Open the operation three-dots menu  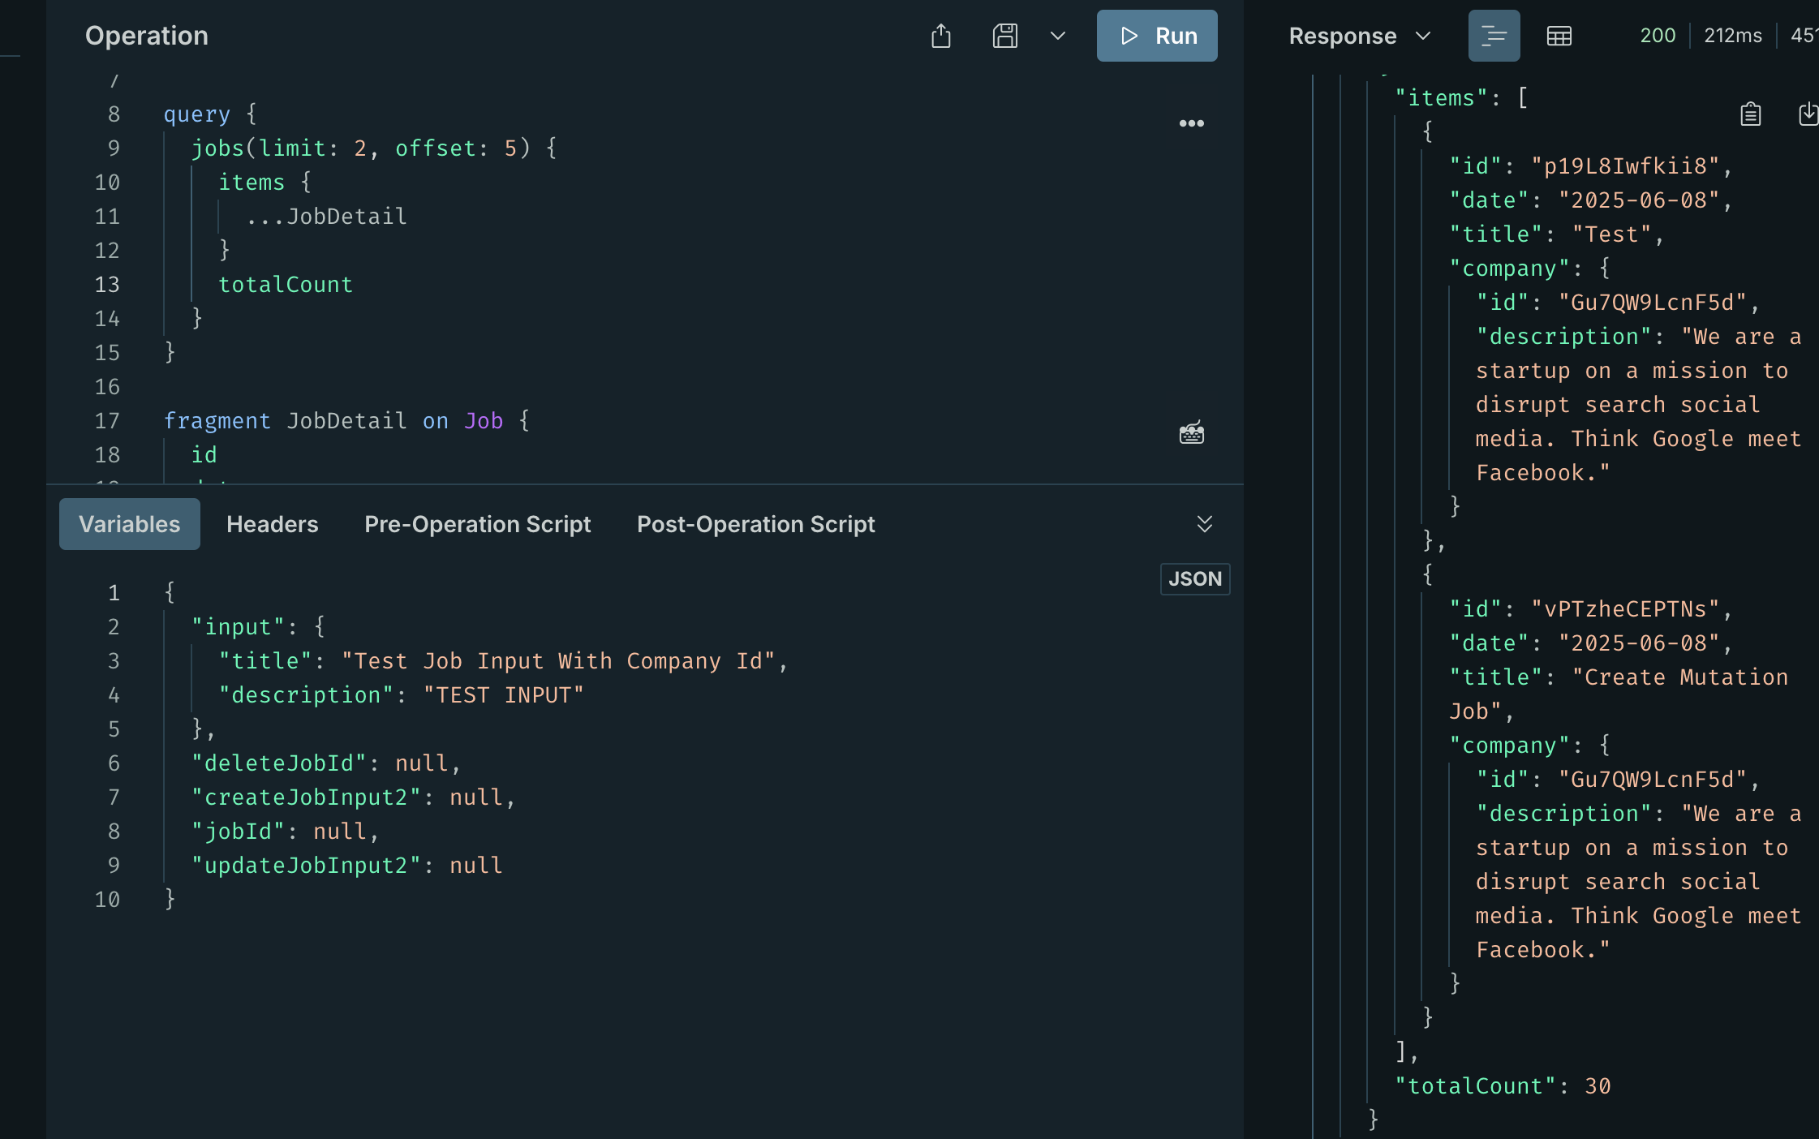coord(1191,123)
